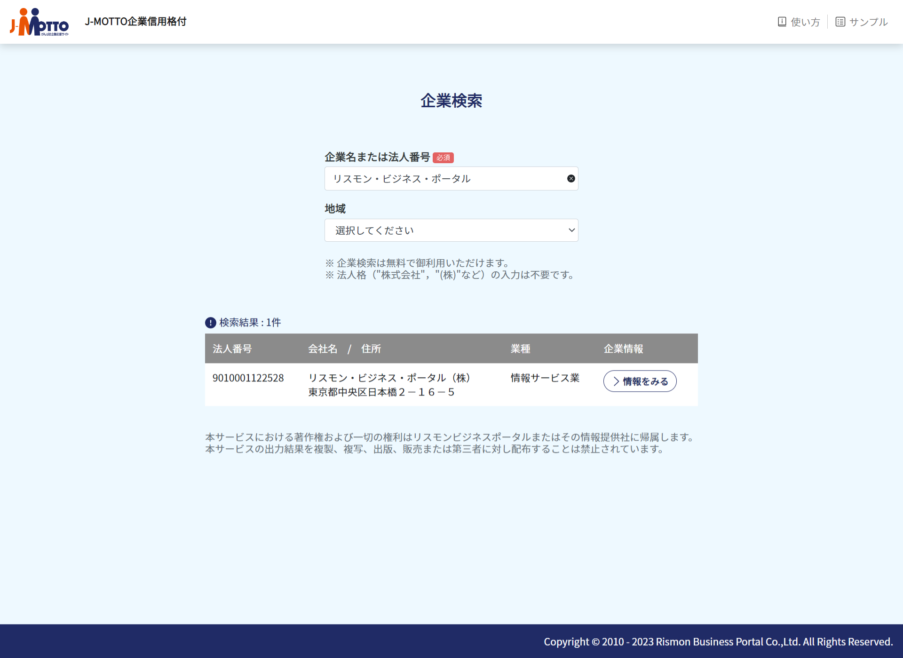Image resolution: width=903 pixels, height=658 pixels.
Task: Click the J-MOTTO logo
Action: coord(40,22)
